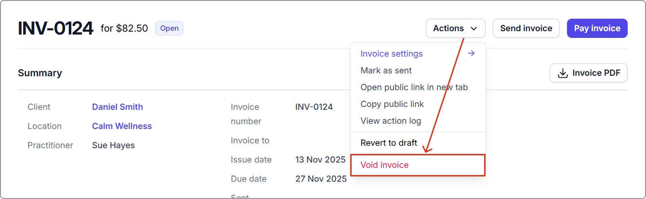Click the 27 Nov 2025 due date
Image resolution: width=646 pixels, height=199 pixels.
[321, 179]
